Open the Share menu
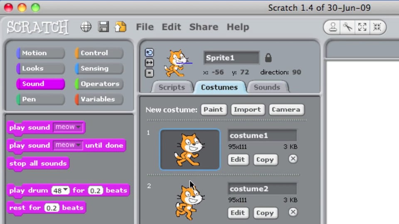399x224 pixels. 204,27
